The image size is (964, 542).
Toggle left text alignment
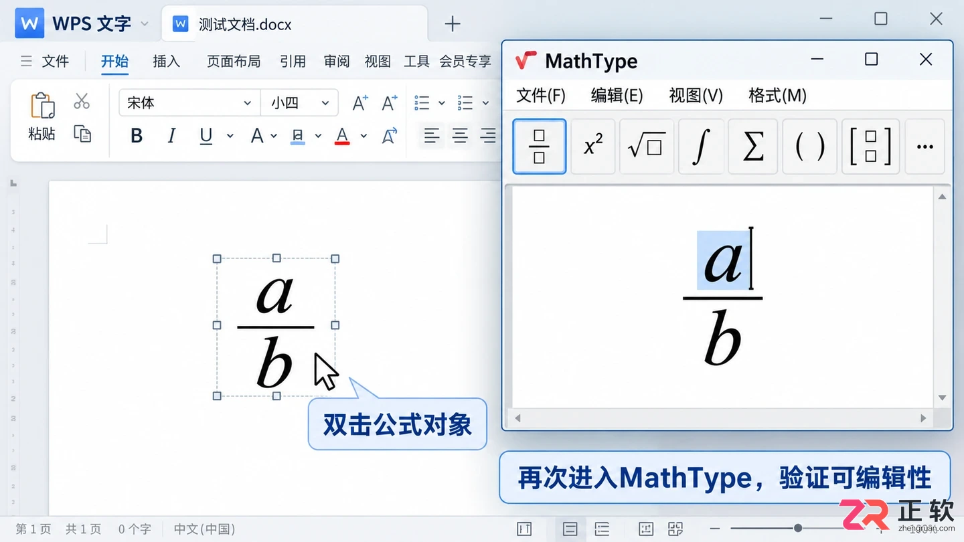tap(432, 136)
